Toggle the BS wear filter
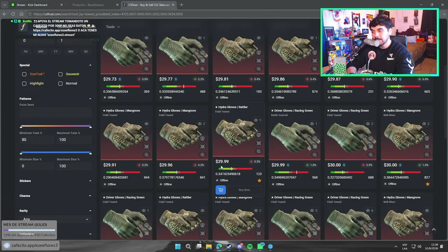 (86, 51)
